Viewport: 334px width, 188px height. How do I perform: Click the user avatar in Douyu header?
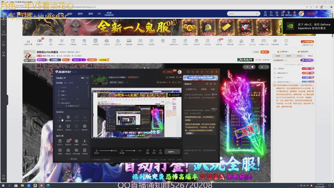pyautogui.click(x=301, y=13)
